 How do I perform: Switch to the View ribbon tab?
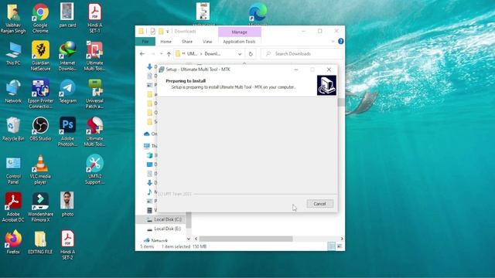pos(207,42)
